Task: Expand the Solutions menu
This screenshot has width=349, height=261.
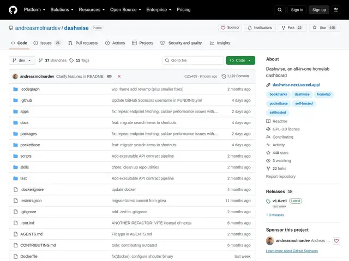Action: (x=62, y=10)
